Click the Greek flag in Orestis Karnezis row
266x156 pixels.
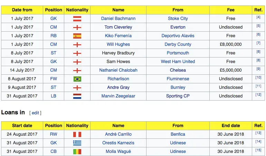pos(77,143)
